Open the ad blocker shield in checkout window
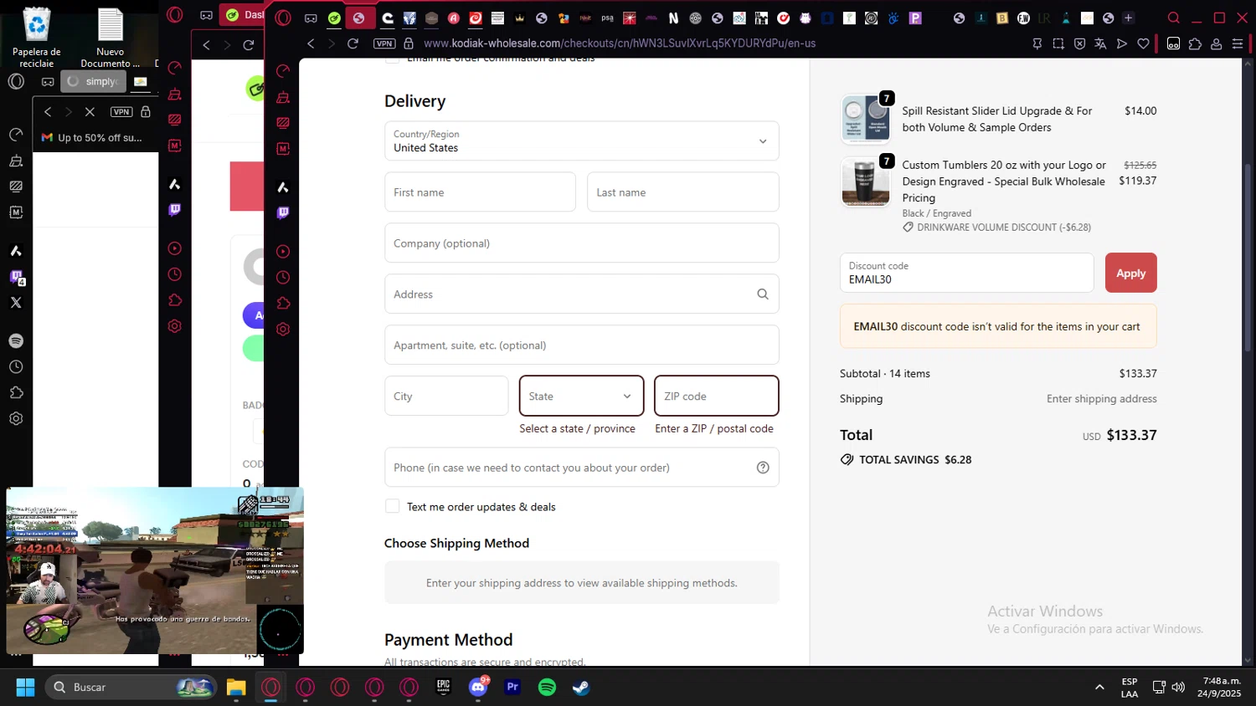The height and width of the screenshot is (706, 1256). pos(1079,43)
